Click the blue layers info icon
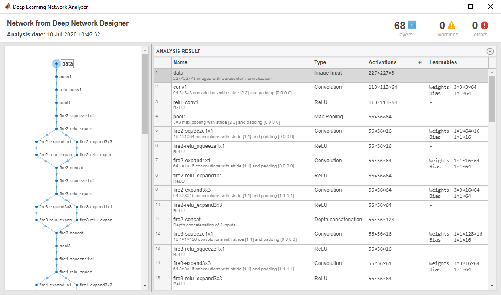501x295 pixels. coord(412,25)
